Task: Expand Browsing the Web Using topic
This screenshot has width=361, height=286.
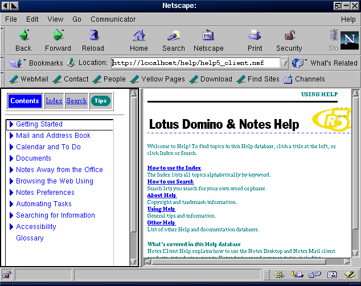Action: click(x=11, y=181)
